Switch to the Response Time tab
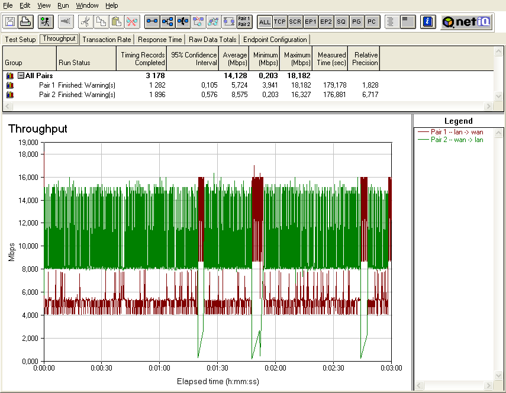This screenshot has width=506, height=393. (160, 40)
